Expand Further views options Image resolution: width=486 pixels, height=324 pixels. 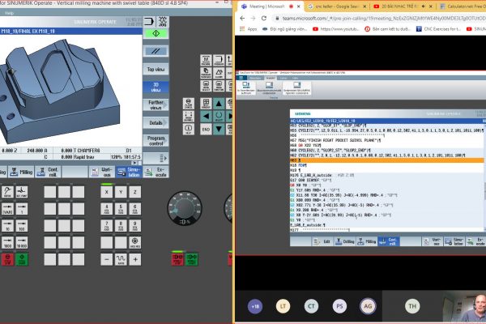point(156,104)
